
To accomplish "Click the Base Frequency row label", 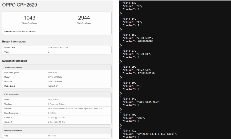I will (11, 113).
